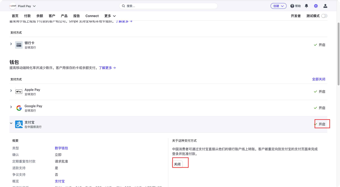Image resolution: width=340 pixels, height=187 pixels.
Task: Click the Alipay logo icon
Action: click(x=19, y=124)
